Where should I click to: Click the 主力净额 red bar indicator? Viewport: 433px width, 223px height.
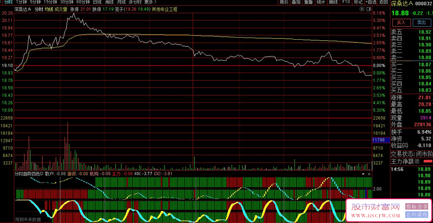click(428, 161)
